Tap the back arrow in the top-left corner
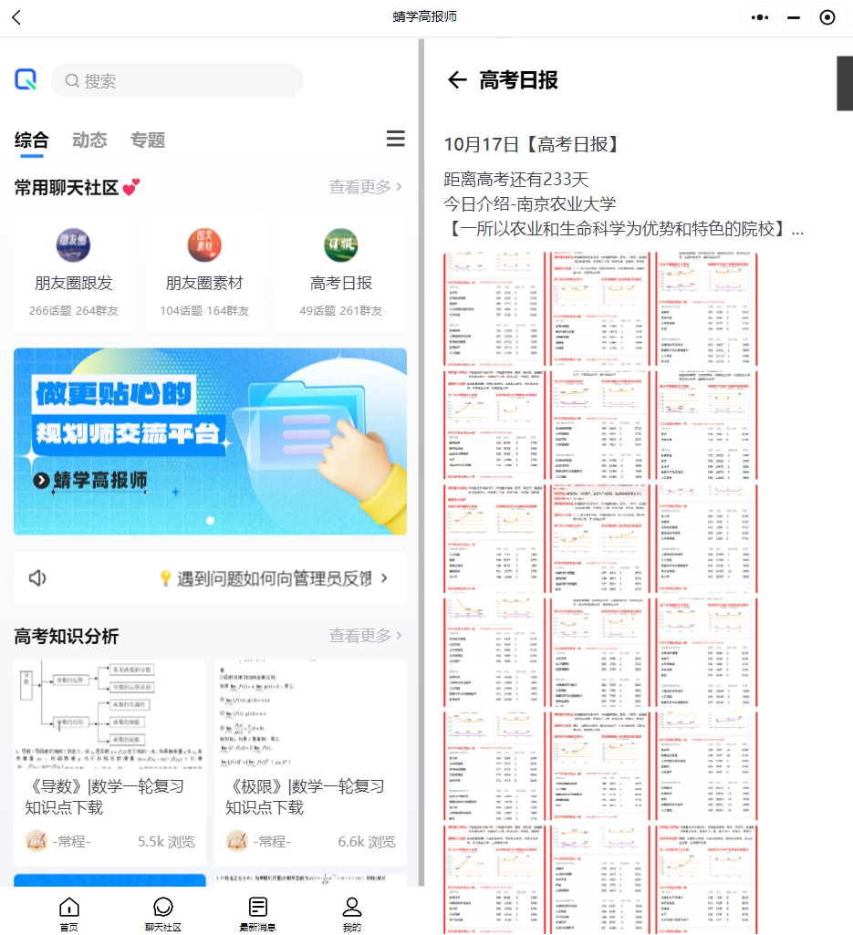The width and height of the screenshot is (853, 935). click(16, 16)
